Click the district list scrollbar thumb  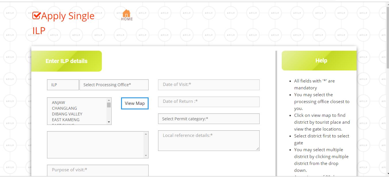tap(109, 105)
